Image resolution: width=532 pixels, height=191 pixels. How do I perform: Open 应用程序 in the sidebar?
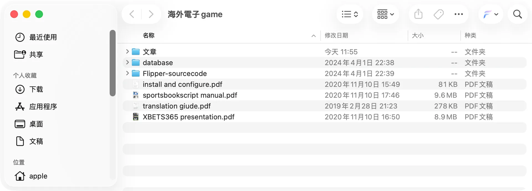[x=36, y=107]
